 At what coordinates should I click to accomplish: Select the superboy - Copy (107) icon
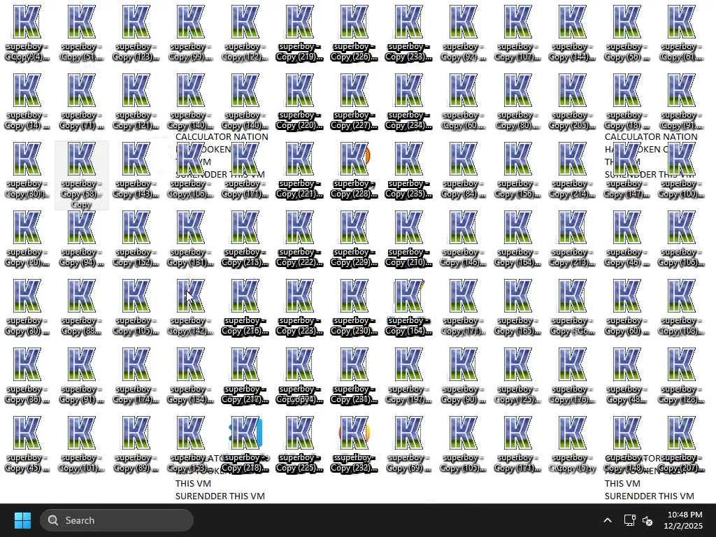click(517, 33)
